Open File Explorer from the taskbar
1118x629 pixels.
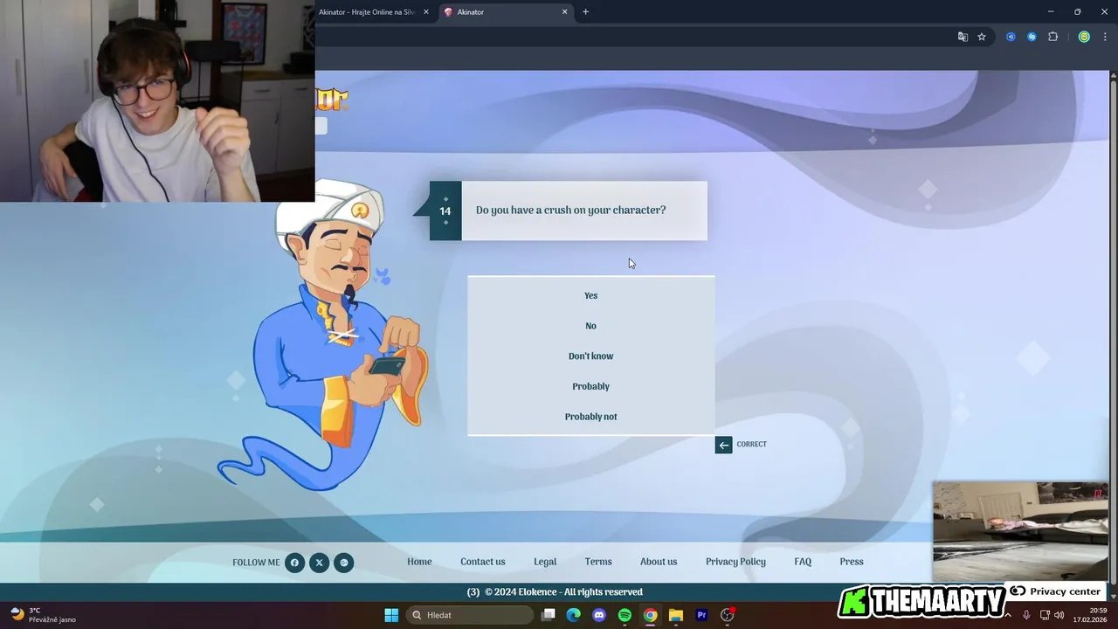675,615
